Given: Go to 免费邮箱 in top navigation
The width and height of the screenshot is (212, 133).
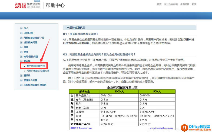Looking at the screenshot, I should point(185,4).
